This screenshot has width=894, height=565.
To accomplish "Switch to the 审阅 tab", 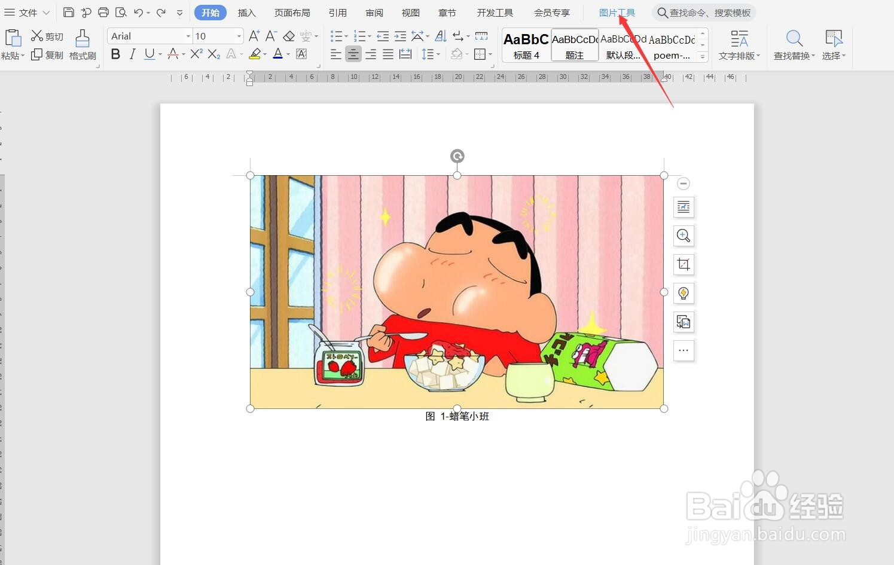I will point(374,13).
